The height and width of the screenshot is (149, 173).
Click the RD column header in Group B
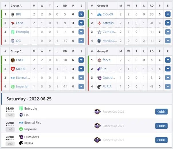tap(152, 6)
